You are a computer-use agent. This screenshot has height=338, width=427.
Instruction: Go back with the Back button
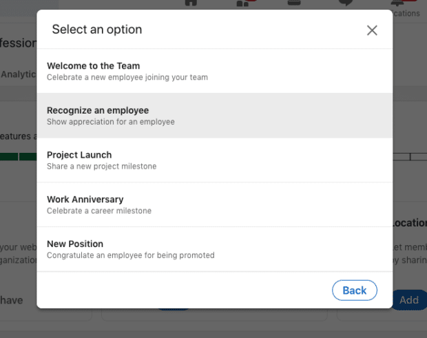(x=354, y=290)
